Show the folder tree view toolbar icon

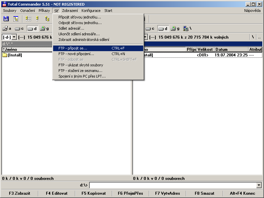(47, 19)
